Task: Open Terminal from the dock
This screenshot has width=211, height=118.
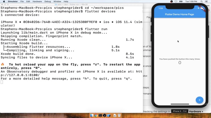Action: pos(100,116)
